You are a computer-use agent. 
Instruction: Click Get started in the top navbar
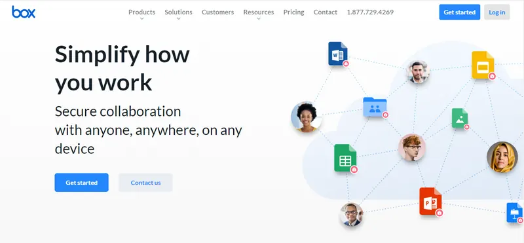tap(460, 12)
